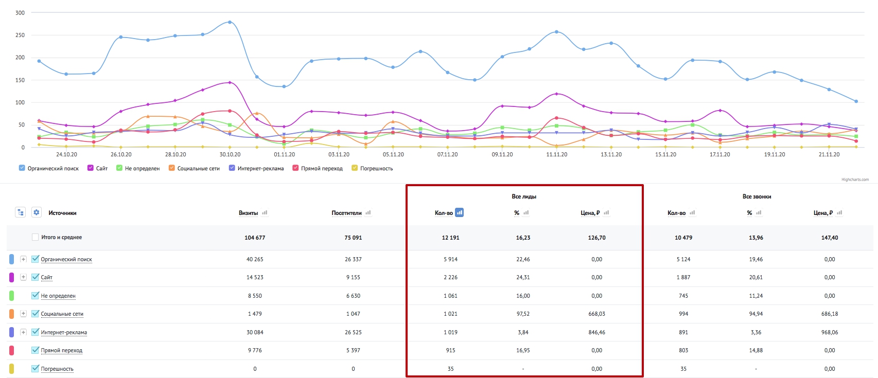Toggle Сайт series in chart legend
This screenshot has width=878, height=378.
tap(97, 168)
